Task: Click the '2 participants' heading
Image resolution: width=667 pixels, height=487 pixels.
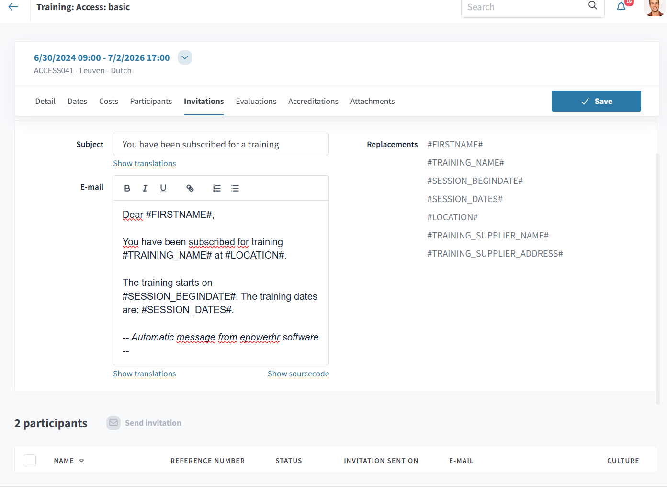Action: [51, 423]
